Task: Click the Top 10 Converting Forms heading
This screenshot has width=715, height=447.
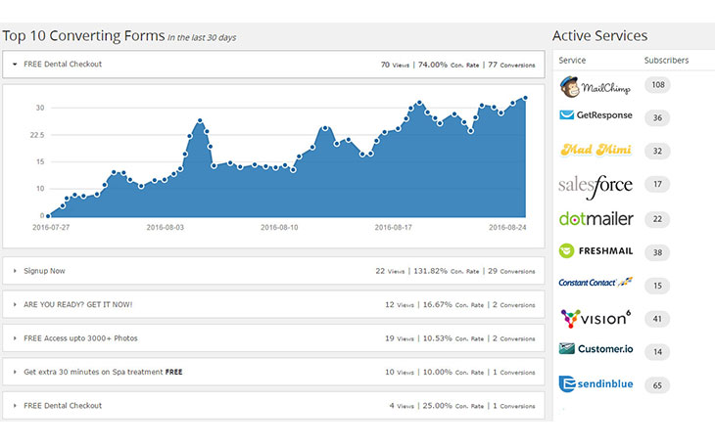Action: point(83,36)
